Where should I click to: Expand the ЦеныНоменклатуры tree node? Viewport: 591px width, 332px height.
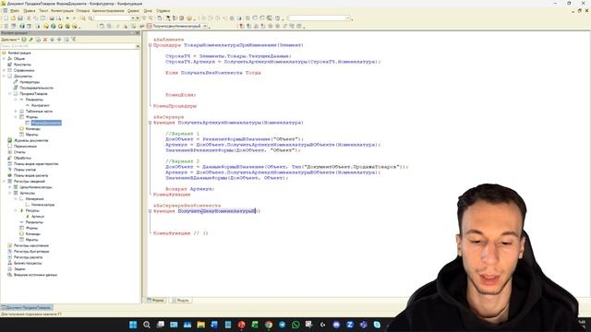(10, 187)
